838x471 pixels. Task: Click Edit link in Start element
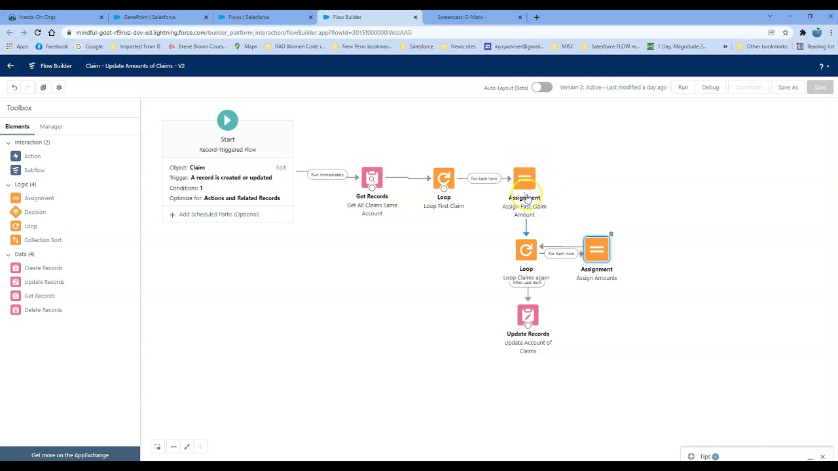pyautogui.click(x=281, y=168)
